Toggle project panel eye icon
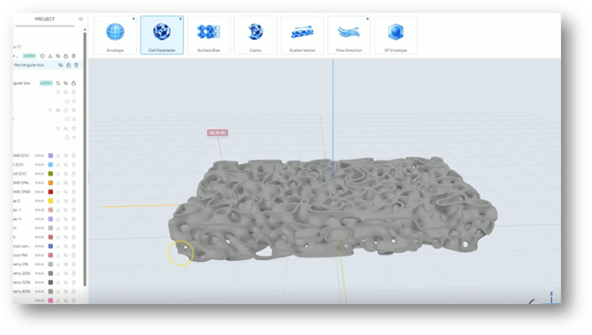 [x=80, y=19]
